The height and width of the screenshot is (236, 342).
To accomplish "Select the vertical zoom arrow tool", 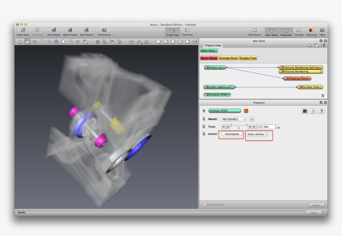I will click(x=42, y=42).
